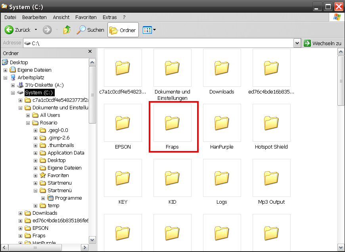
Task: Collapse the Rosario tree node
Action: point(28,123)
